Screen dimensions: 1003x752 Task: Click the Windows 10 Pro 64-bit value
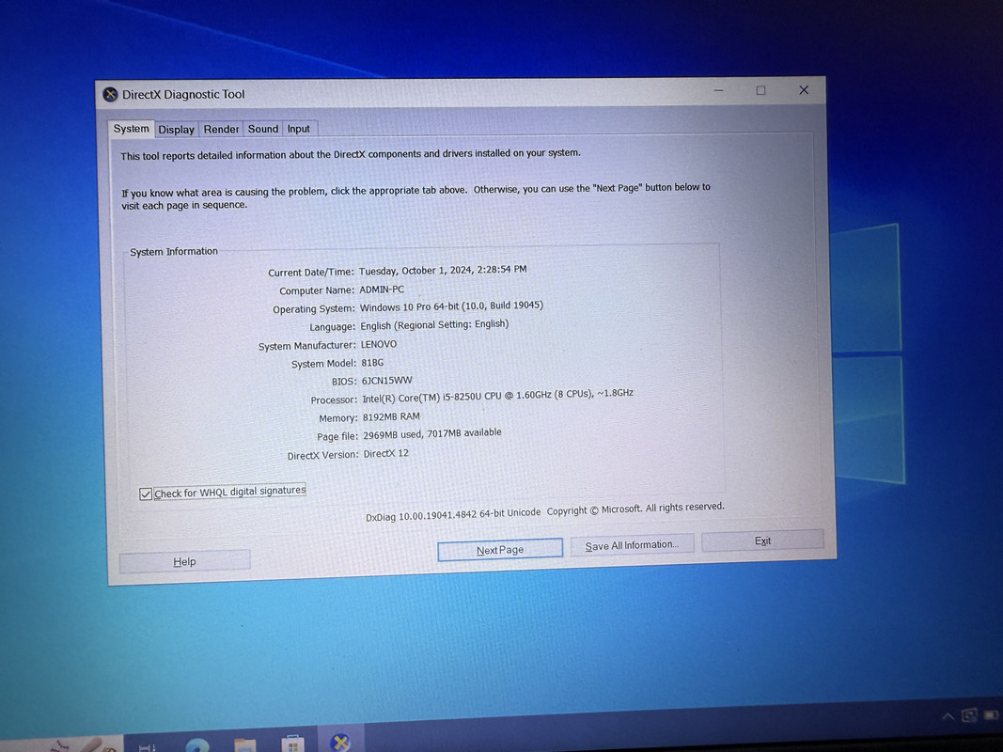pyautogui.click(x=451, y=306)
